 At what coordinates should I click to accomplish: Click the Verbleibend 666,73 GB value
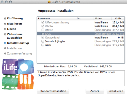point(106,66)
